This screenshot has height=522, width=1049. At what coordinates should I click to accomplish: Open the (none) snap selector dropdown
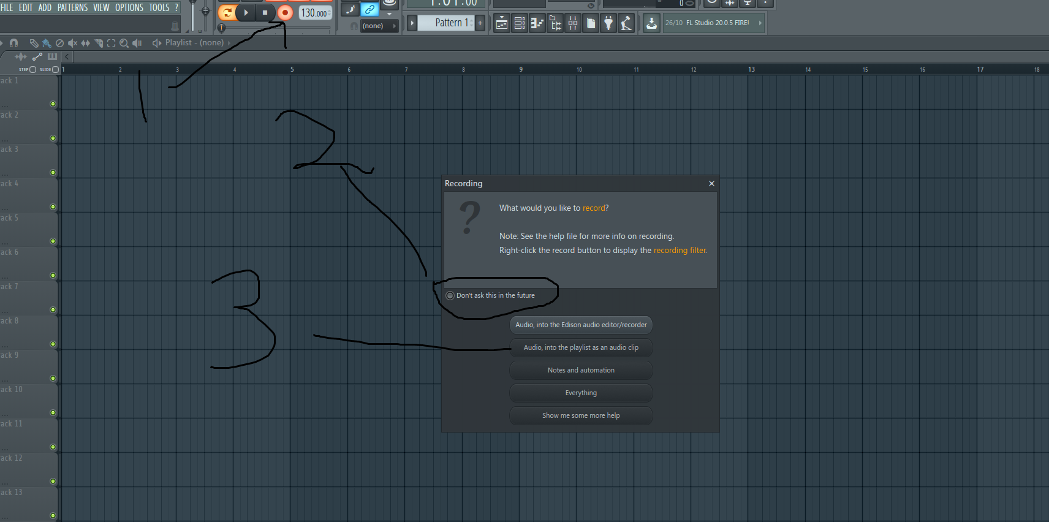379,26
